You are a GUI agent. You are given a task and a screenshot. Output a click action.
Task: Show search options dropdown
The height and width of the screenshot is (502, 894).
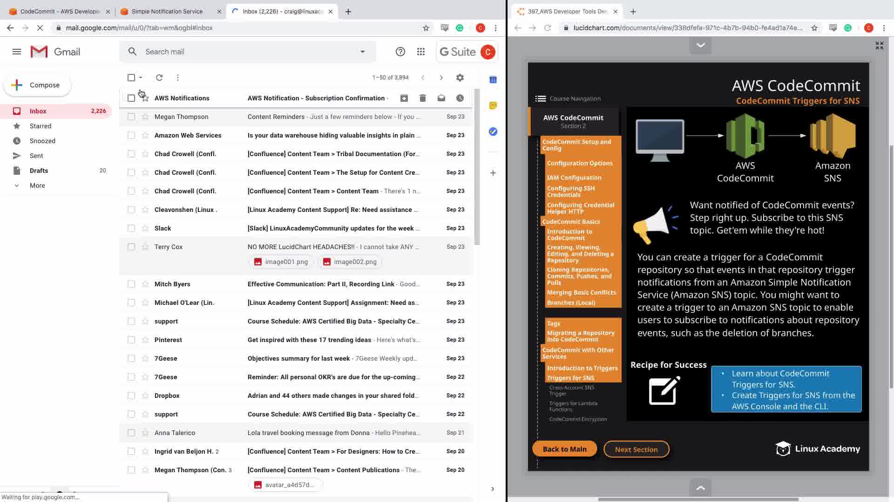362,52
